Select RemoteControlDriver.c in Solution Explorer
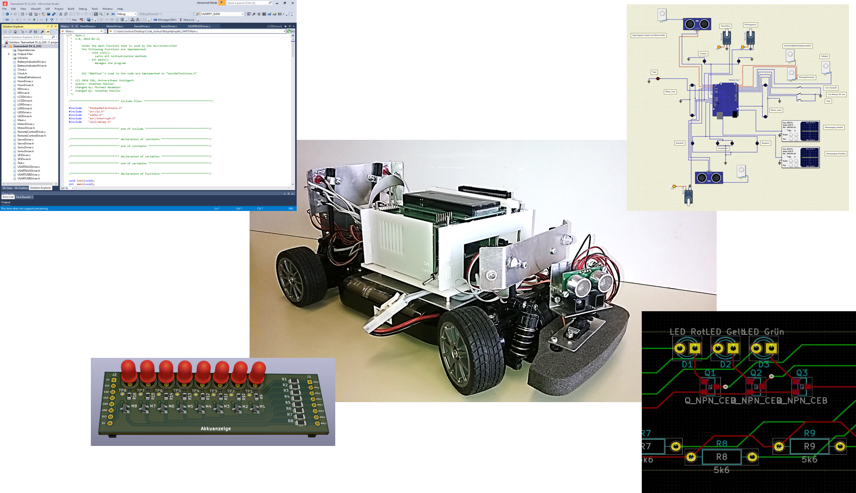This screenshot has height=493, width=856. (31, 132)
